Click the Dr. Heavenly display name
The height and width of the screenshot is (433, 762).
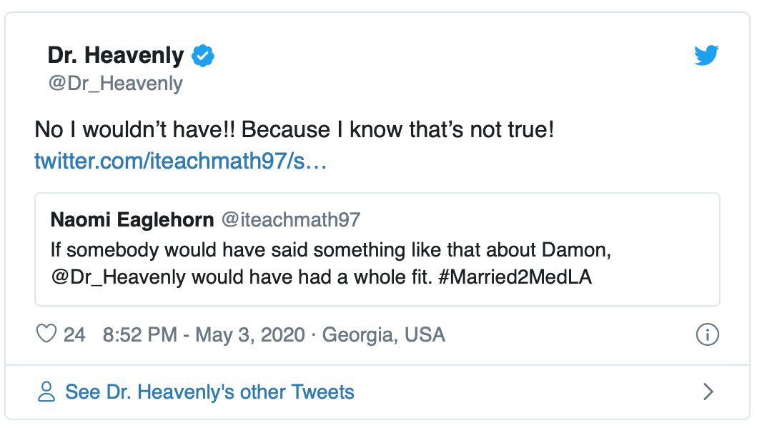[x=116, y=55]
